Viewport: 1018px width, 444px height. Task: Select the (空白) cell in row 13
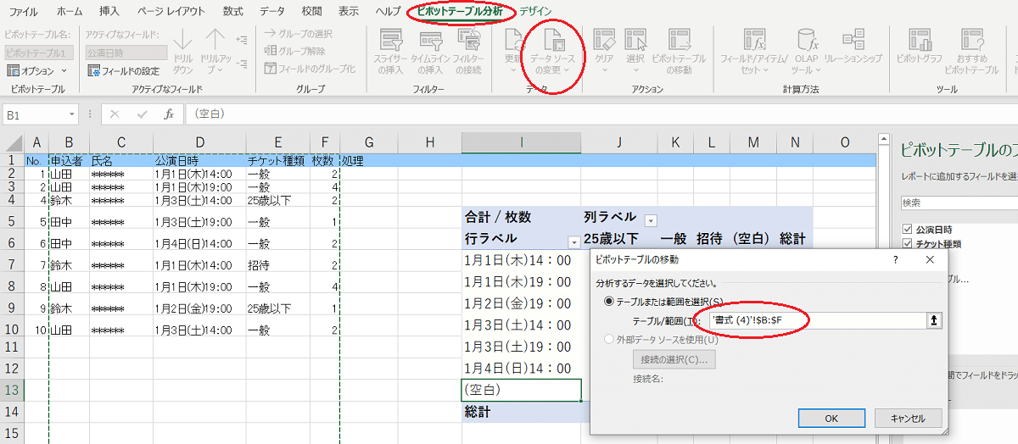coord(522,390)
